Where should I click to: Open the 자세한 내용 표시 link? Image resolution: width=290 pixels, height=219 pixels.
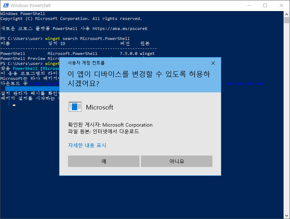pyautogui.click(x=87, y=145)
